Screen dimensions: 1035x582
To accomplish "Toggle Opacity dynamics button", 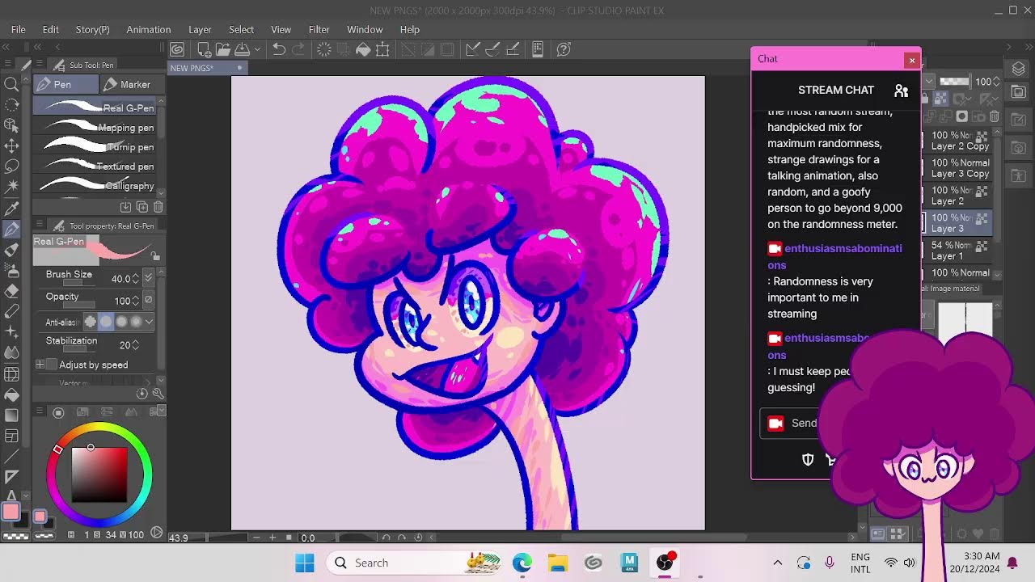I will click(148, 300).
